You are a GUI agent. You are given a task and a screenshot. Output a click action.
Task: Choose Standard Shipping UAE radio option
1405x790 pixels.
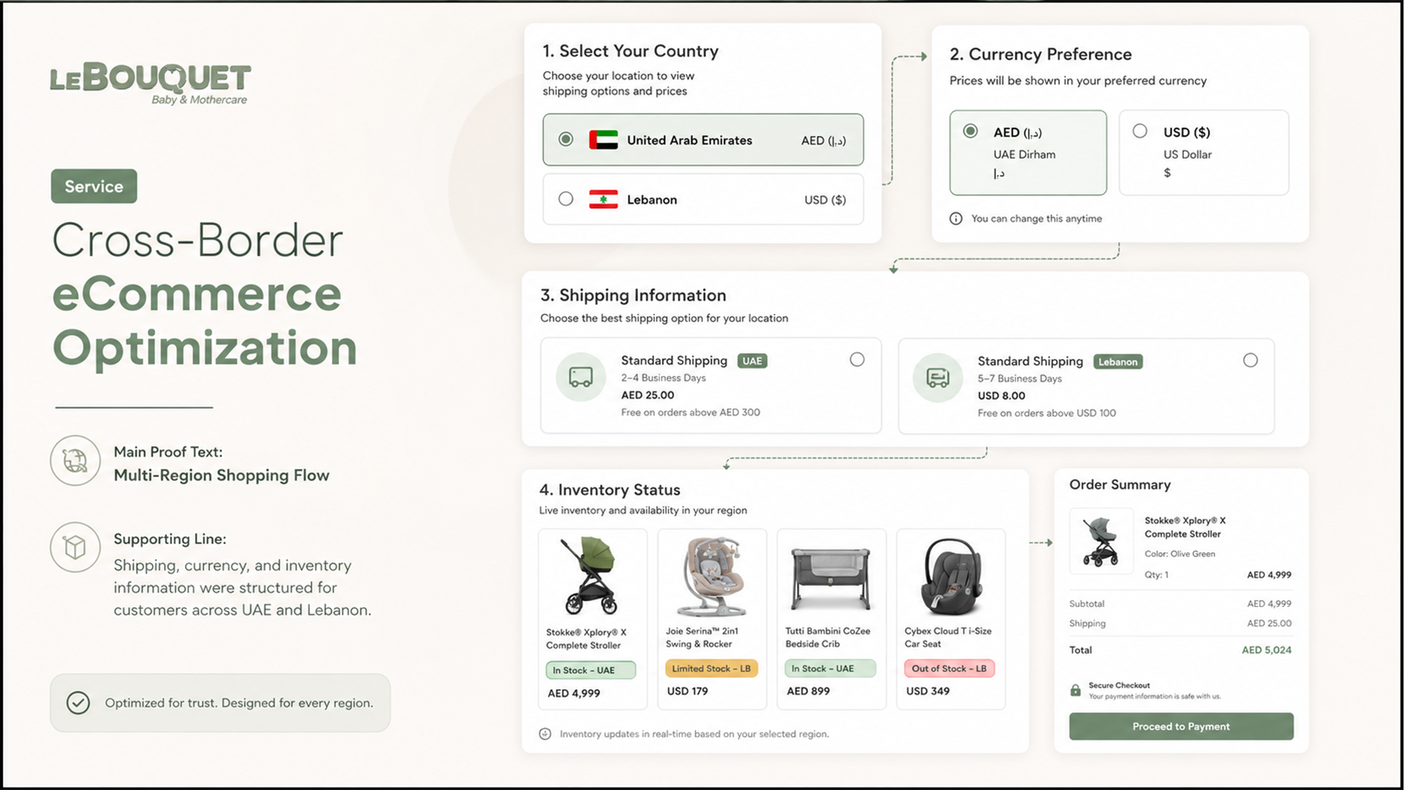857,359
